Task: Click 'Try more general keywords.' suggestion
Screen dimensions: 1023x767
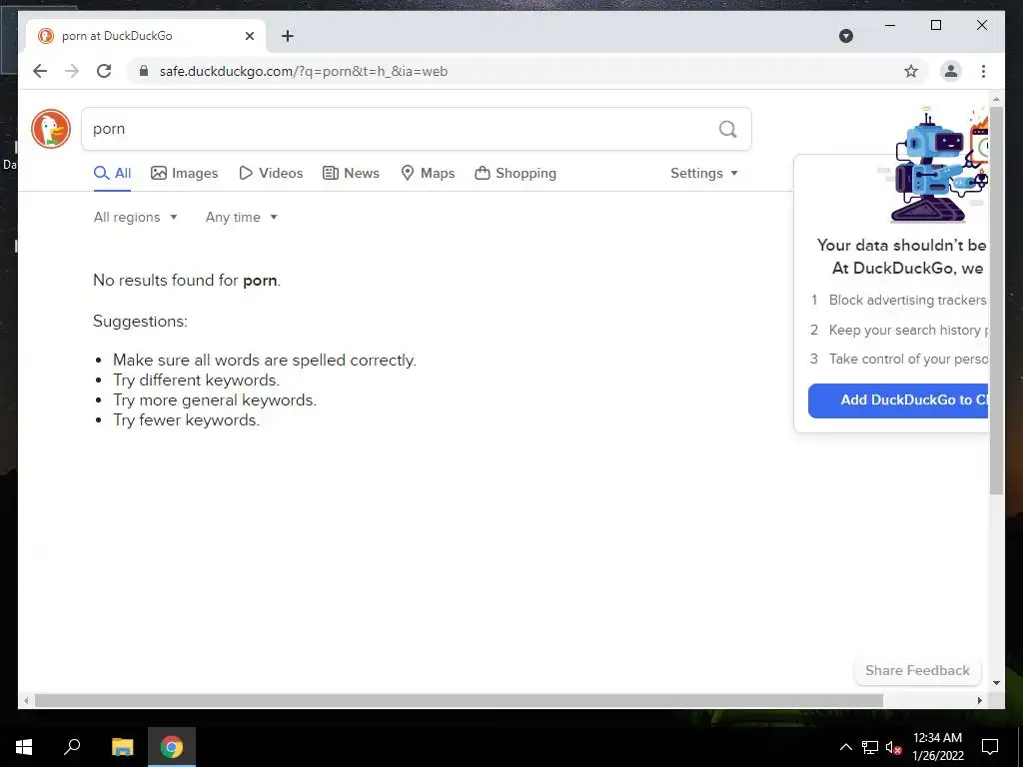Action: click(215, 399)
